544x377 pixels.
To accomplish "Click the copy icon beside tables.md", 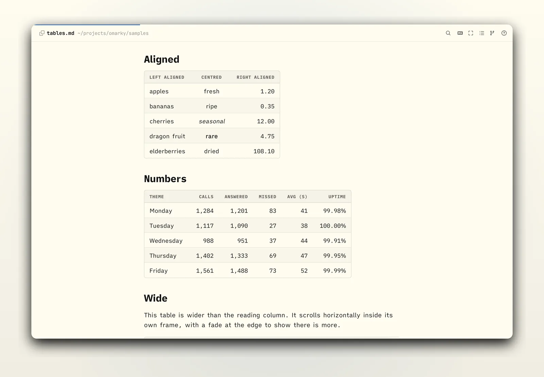I will coord(42,33).
